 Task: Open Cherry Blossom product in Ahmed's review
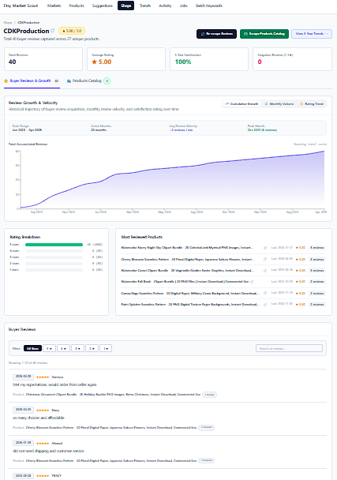click(x=111, y=461)
